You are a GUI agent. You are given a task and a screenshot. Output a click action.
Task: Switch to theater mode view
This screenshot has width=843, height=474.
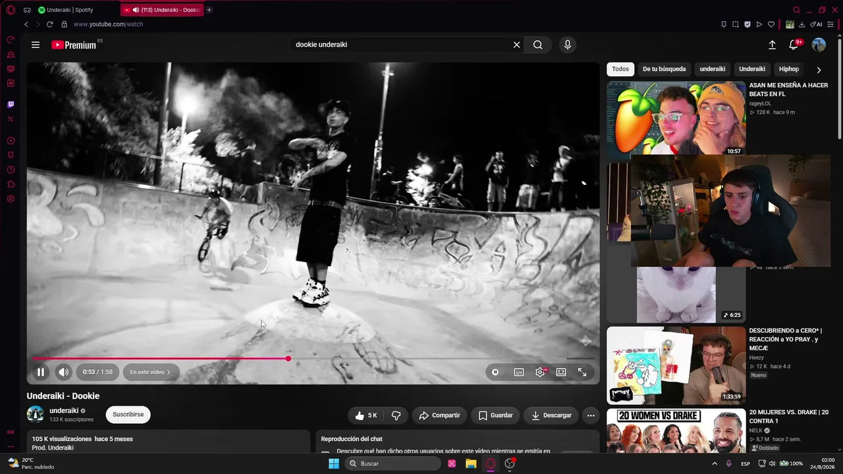point(561,372)
